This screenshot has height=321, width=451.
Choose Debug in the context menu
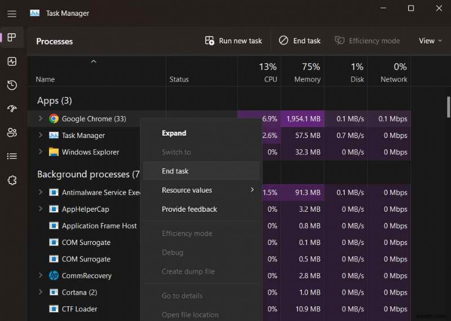(201, 253)
